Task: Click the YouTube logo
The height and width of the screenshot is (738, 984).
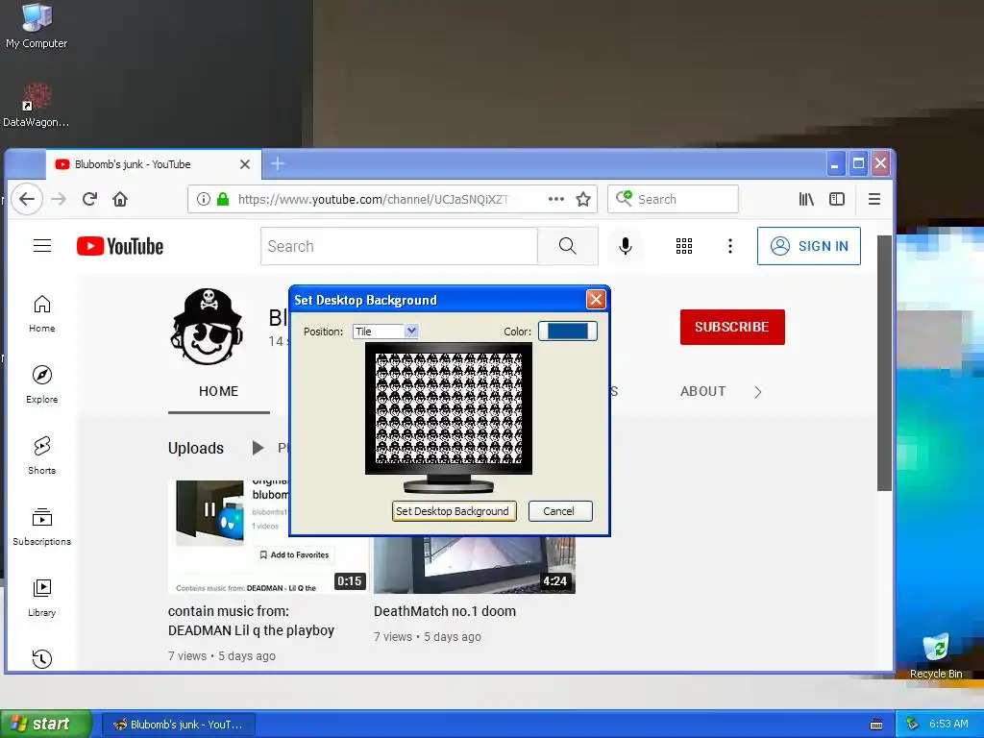Action: 120,246
